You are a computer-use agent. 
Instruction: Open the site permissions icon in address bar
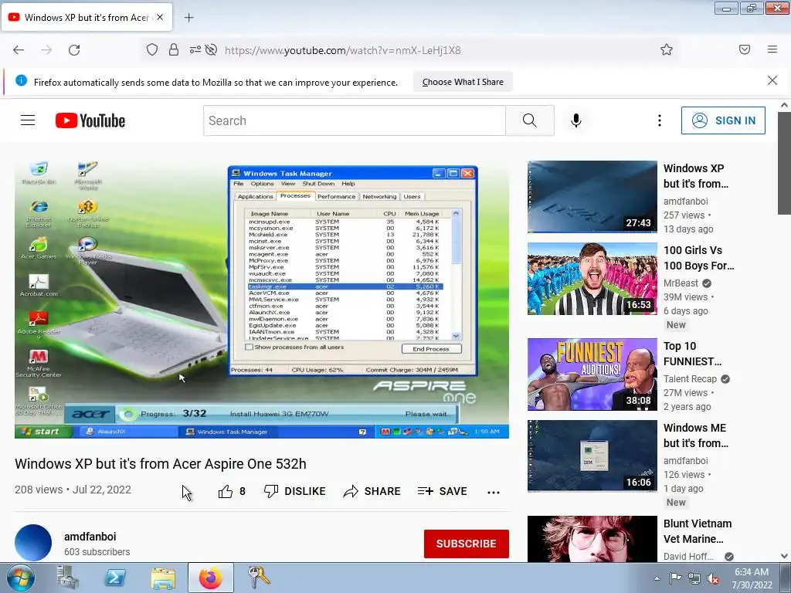coord(195,50)
